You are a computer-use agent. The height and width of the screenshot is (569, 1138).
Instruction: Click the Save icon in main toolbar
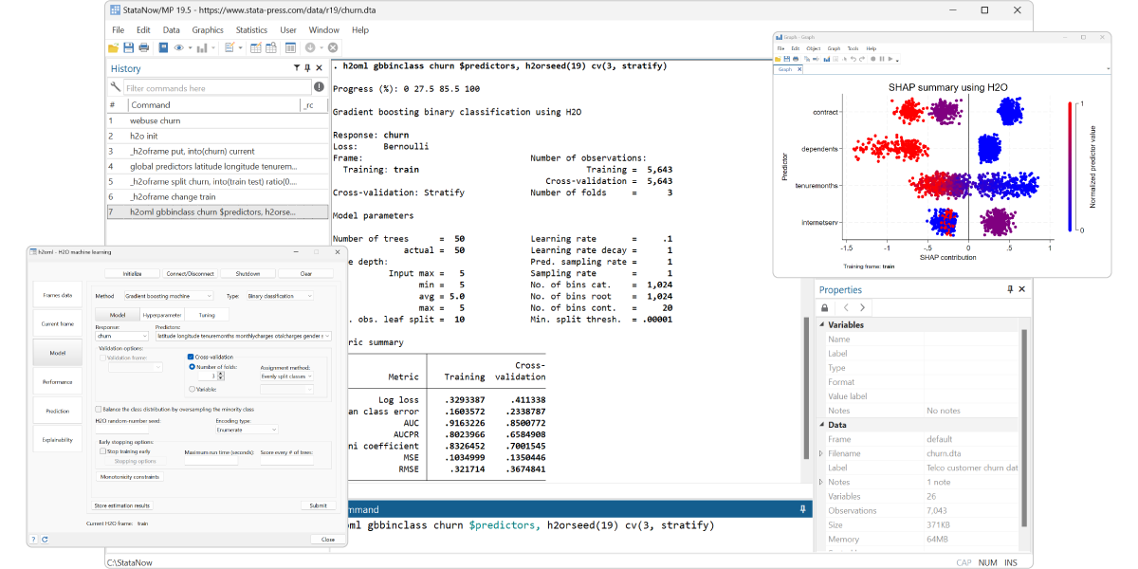[128, 47]
